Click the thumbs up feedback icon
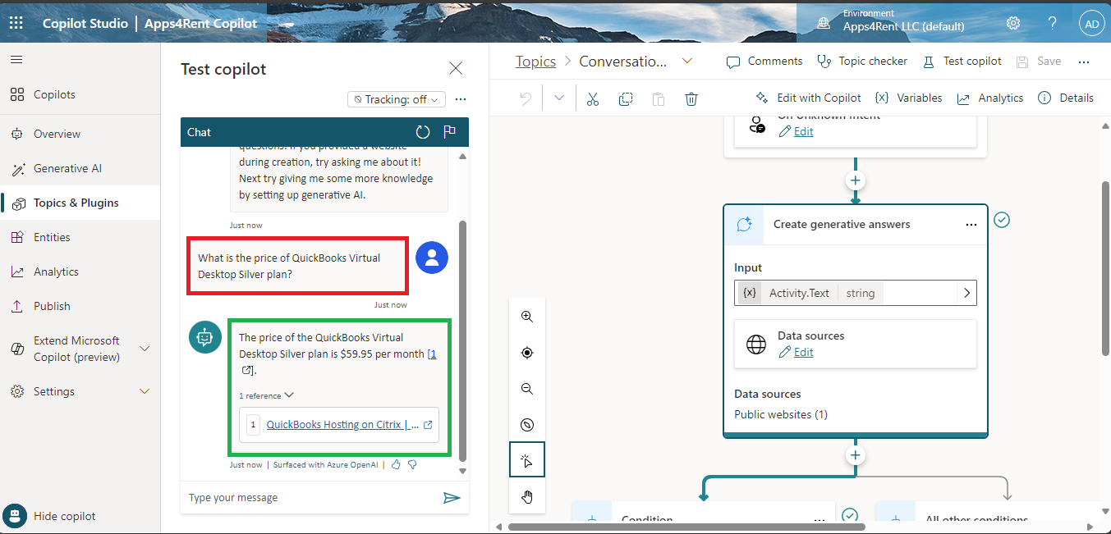 396,464
